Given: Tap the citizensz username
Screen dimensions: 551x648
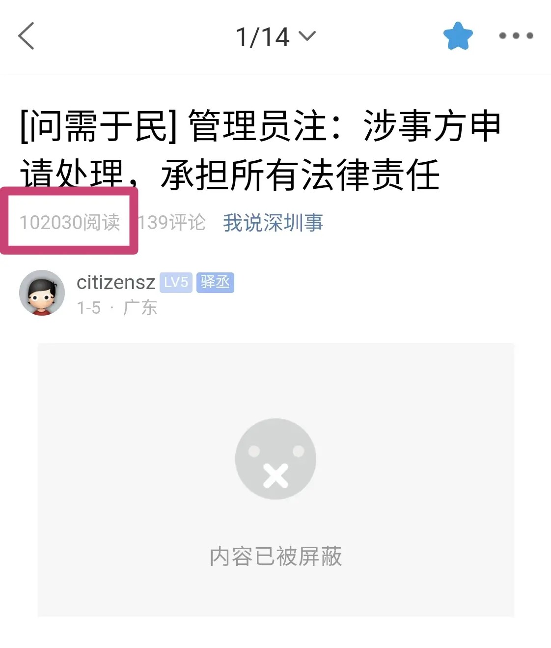Looking at the screenshot, I should pos(116,283).
